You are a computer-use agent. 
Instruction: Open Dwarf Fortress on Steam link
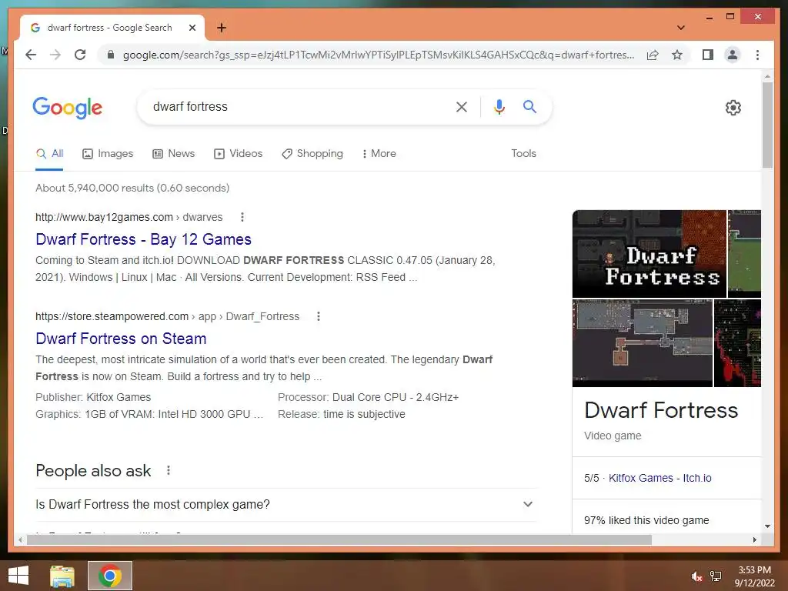[x=121, y=339]
